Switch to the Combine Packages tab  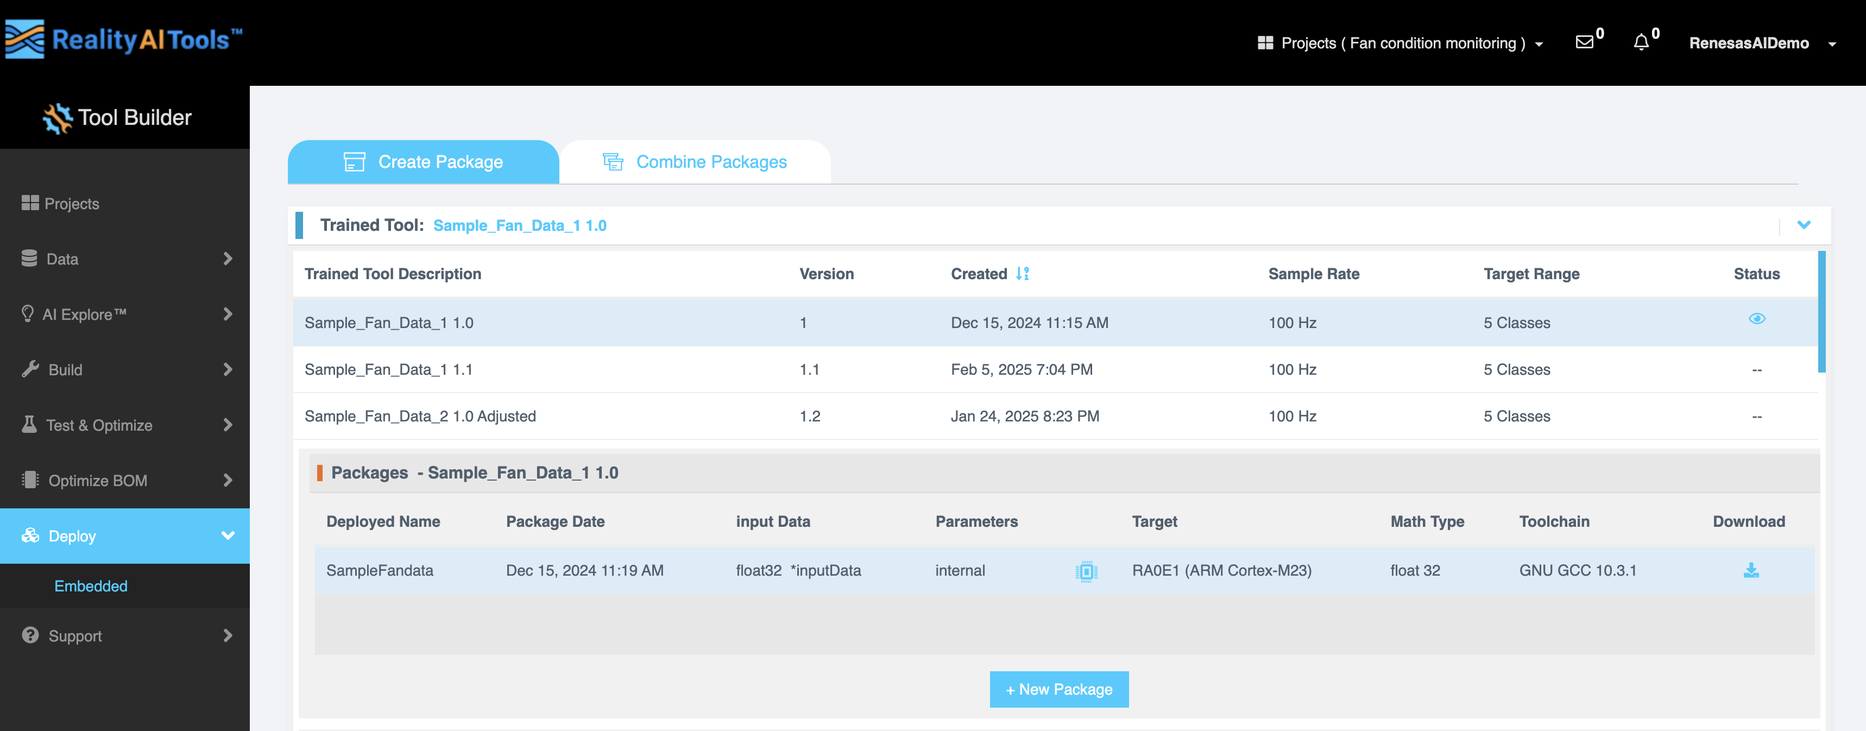tap(695, 161)
